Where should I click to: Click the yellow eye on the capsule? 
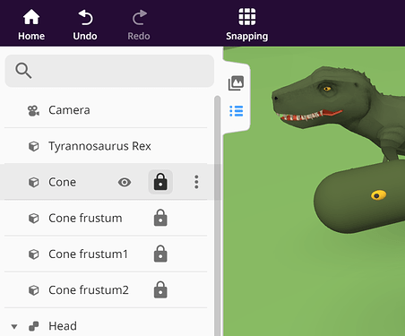coord(378,195)
